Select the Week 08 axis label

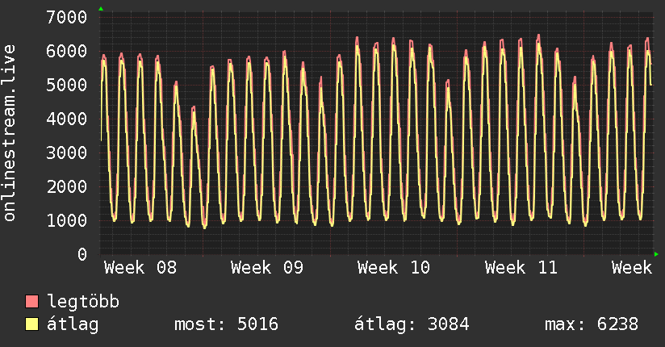[x=140, y=268]
